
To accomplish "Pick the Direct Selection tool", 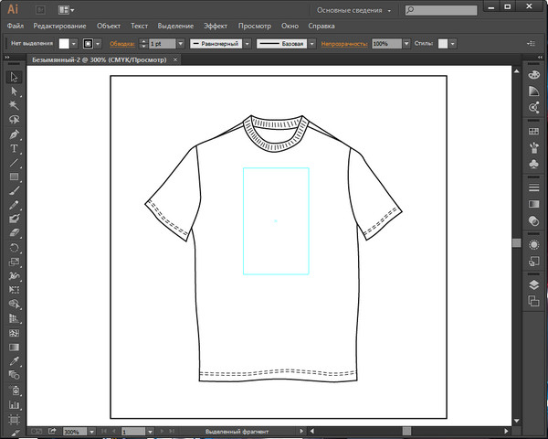I will click(x=15, y=91).
